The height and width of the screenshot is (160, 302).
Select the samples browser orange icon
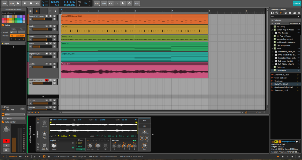coord(281,13)
